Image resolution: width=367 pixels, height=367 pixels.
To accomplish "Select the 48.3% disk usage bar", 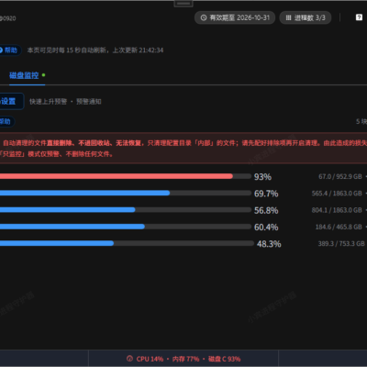I will (127, 243).
